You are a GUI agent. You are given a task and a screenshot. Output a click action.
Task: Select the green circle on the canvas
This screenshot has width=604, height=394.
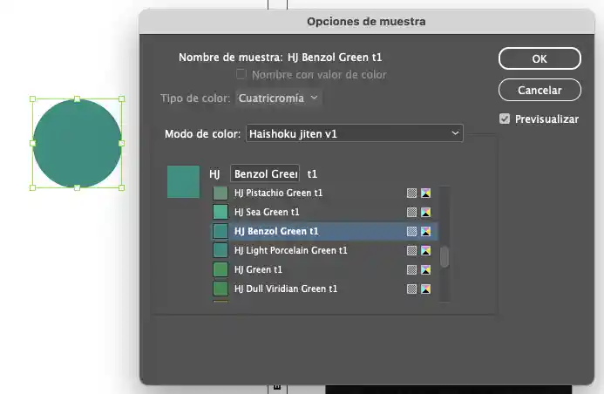pyautogui.click(x=77, y=143)
